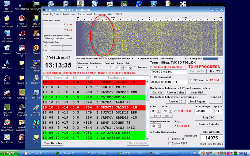Screen dimensions: 250x156
Task: Open Ccleaner desktop shortcut
Action: pyautogui.click(x=22, y=139)
